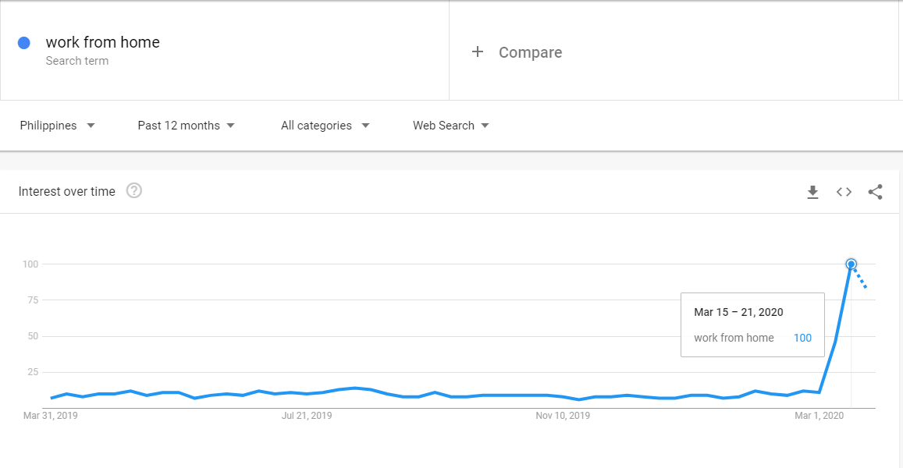
Task: Share the Interest over time chart
Action: coord(875,192)
